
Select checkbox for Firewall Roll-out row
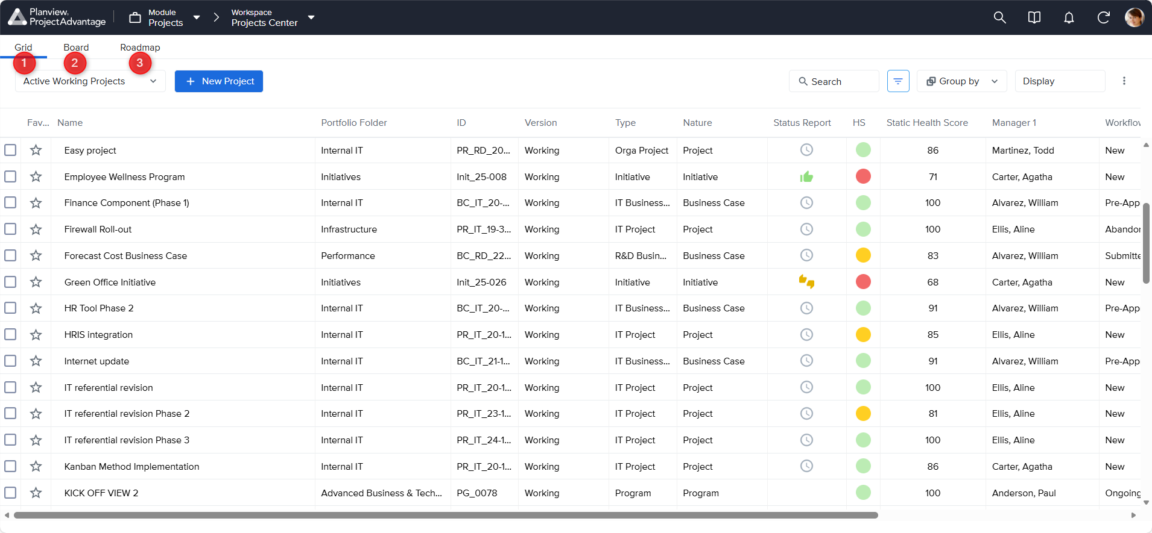click(10, 229)
